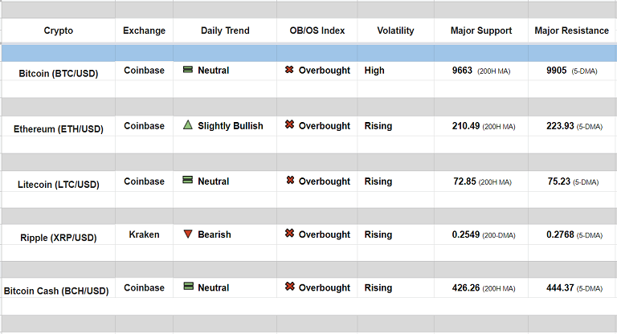Click Ripple's red down-triangle bearish icon

[x=187, y=234]
